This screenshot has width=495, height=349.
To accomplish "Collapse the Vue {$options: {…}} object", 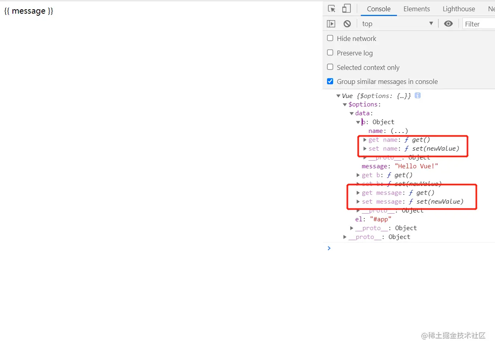I will (338, 96).
